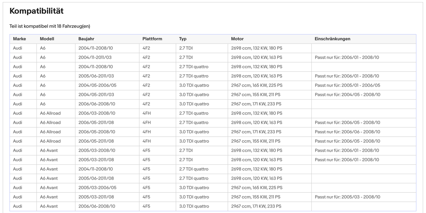
Task: Click the Plattform column header
Action: click(x=152, y=39)
